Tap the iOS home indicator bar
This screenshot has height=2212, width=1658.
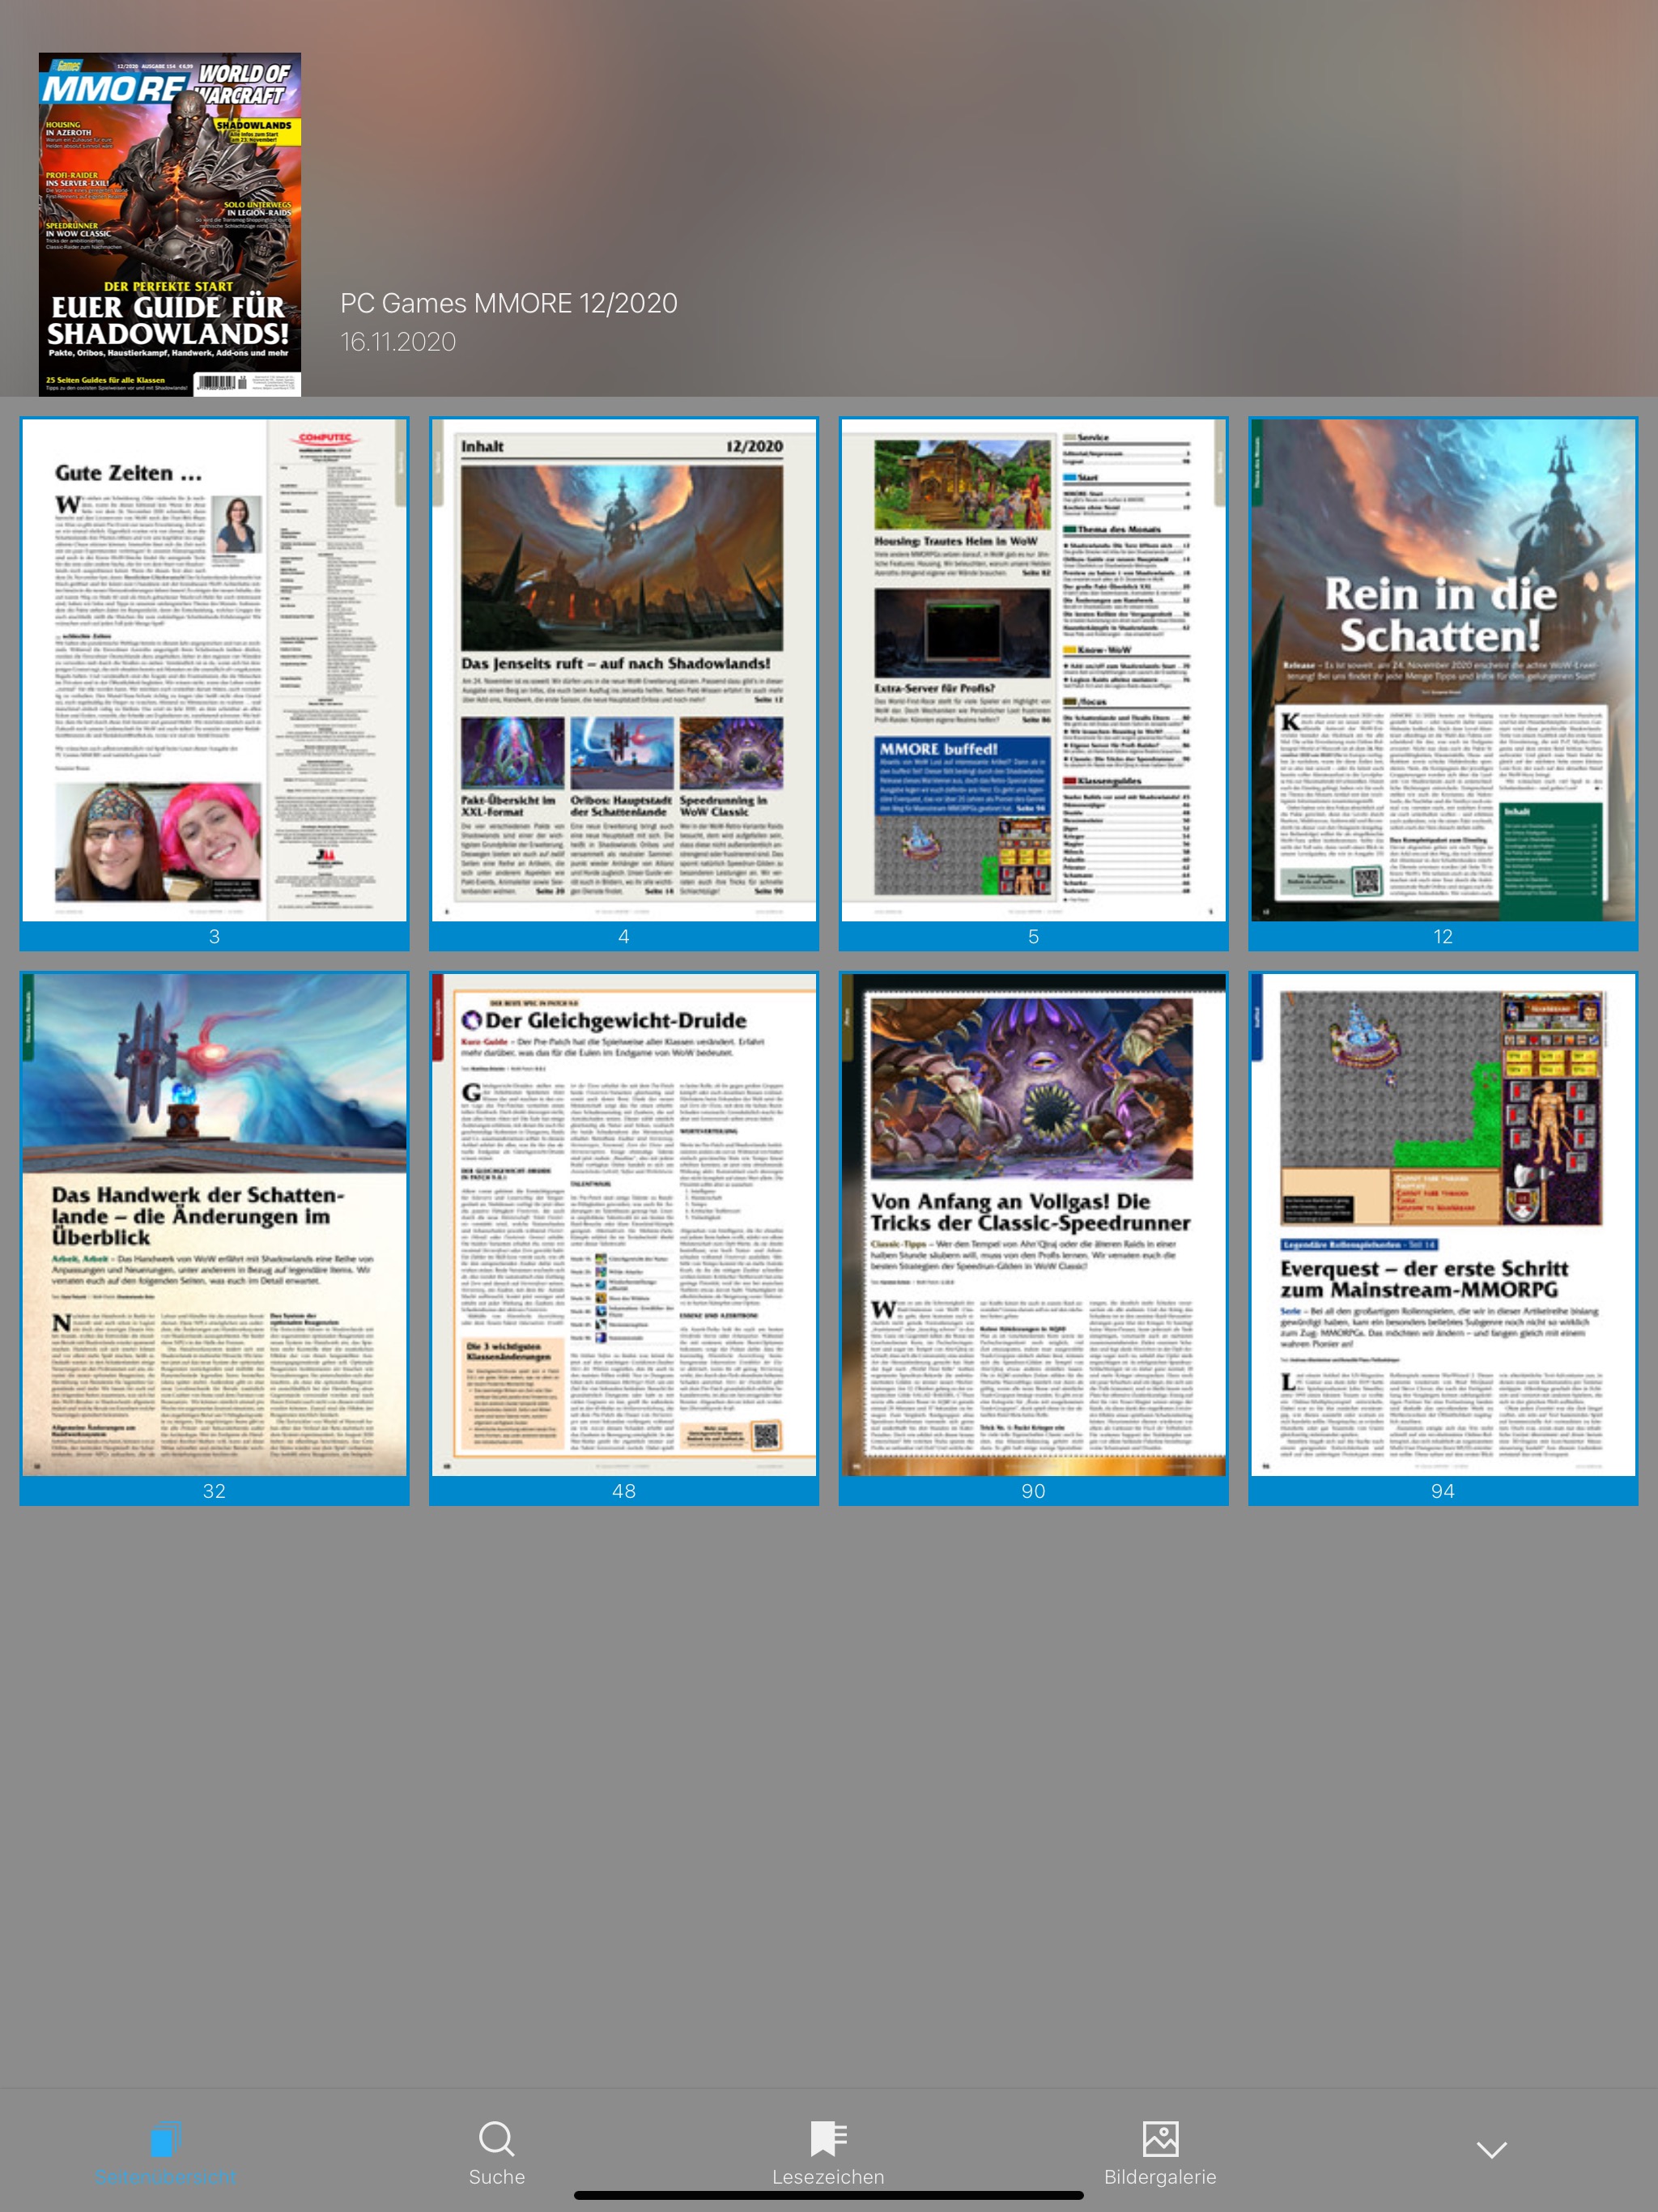tap(829, 2196)
